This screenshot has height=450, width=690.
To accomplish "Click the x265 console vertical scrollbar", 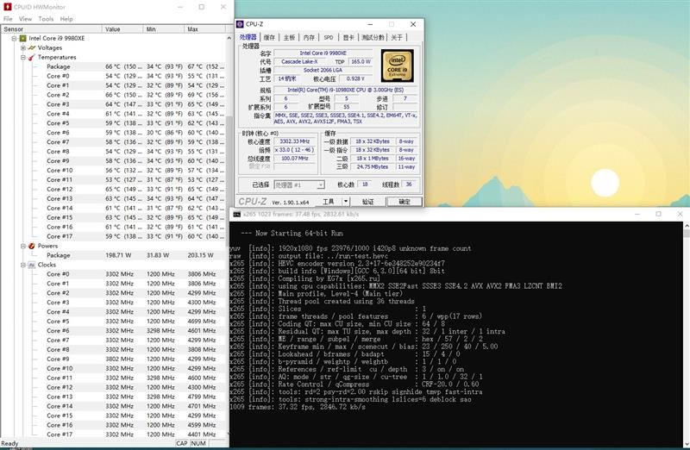I will pyautogui.click(x=686, y=334).
